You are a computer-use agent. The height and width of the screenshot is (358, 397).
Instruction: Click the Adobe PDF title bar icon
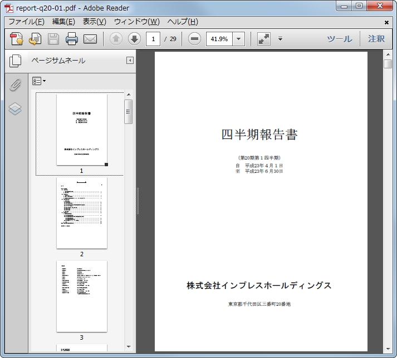pyautogui.click(x=9, y=8)
